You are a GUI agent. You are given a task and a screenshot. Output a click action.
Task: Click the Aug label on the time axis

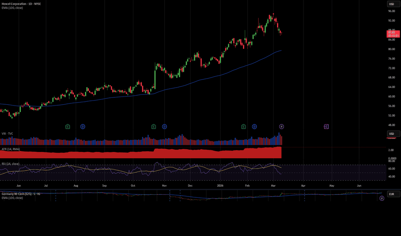(x=76, y=186)
